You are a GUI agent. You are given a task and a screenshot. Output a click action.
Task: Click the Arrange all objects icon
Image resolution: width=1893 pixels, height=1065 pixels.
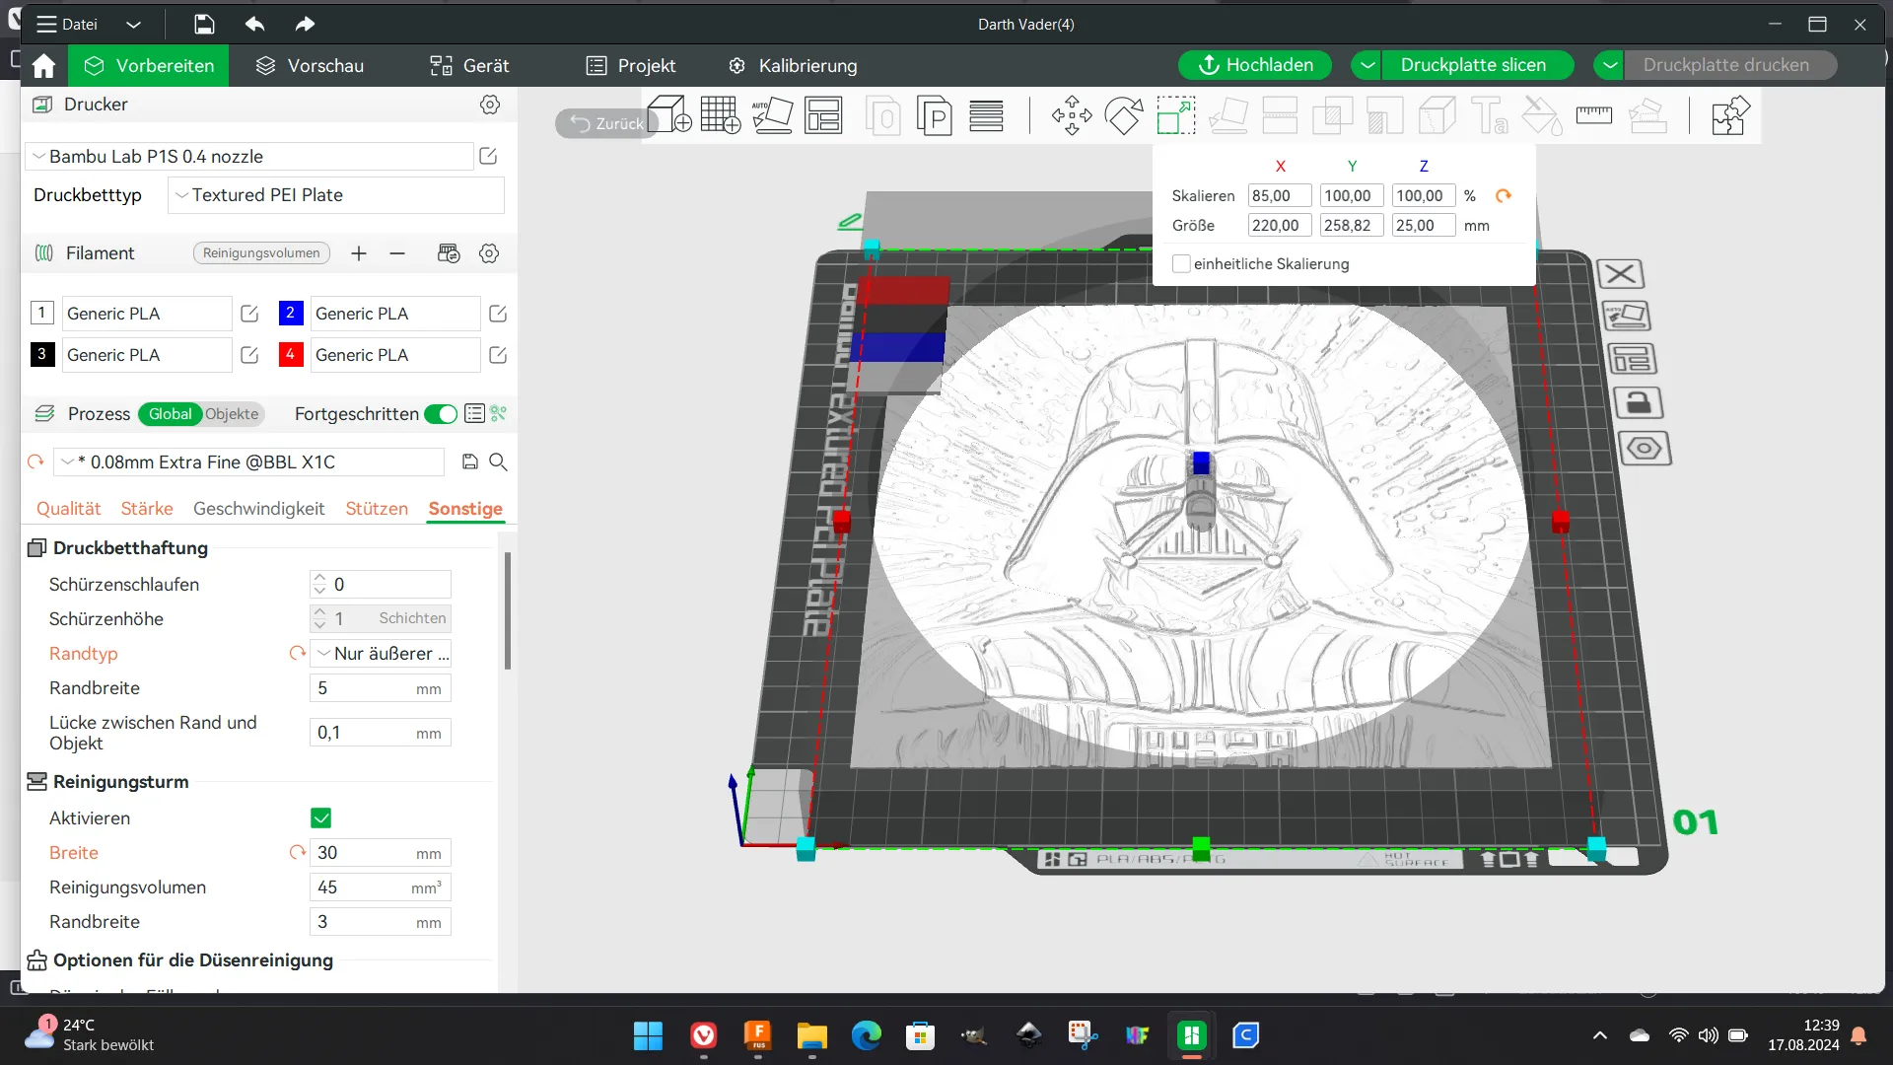click(823, 115)
